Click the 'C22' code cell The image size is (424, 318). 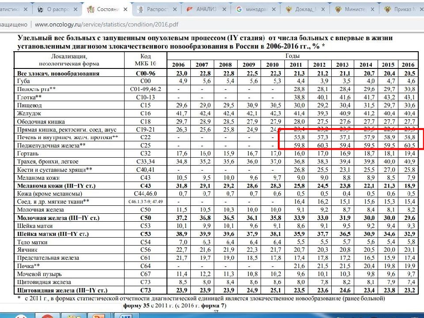click(145, 137)
